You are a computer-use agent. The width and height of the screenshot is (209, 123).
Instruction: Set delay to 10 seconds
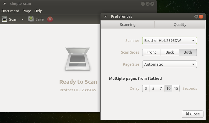[168, 88]
